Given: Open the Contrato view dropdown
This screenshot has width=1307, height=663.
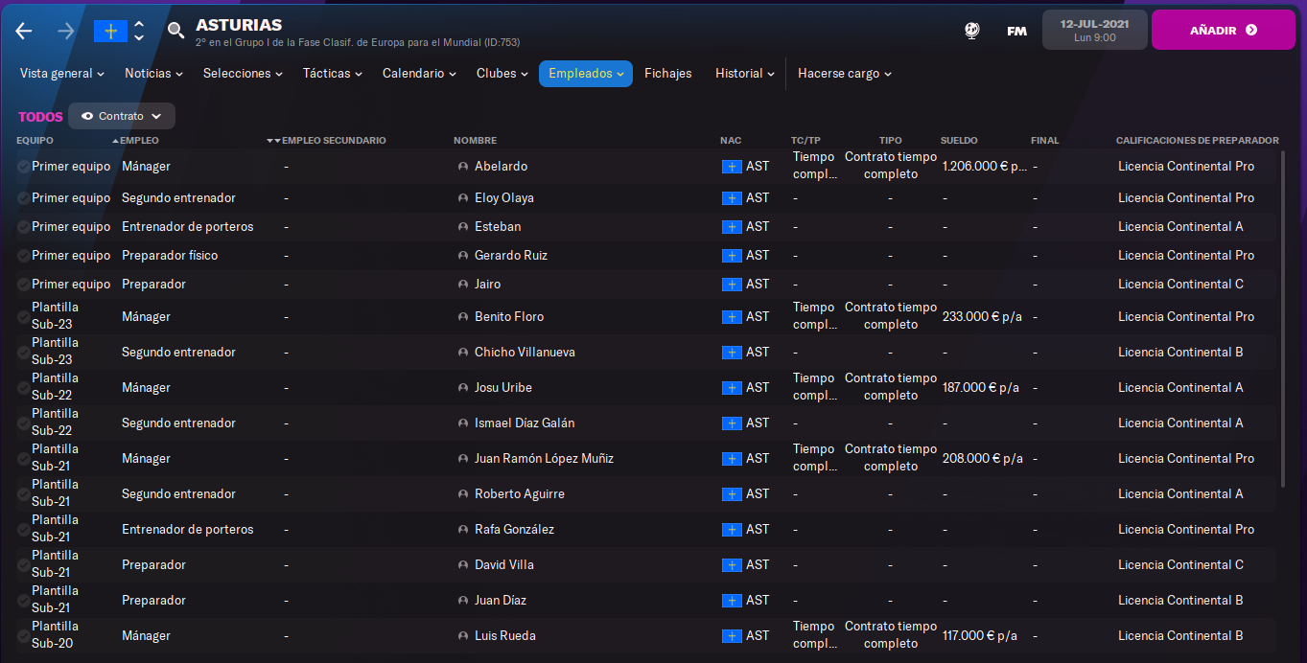Looking at the screenshot, I should coord(122,116).
